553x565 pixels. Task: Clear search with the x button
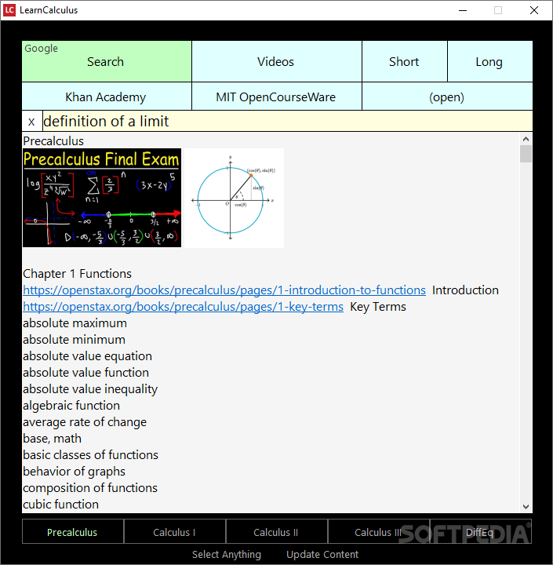tap(31, 122)
